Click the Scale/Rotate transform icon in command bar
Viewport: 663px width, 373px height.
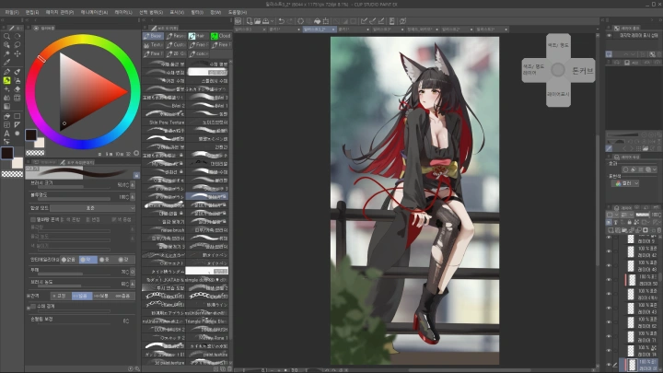click(x=326, y=20)
